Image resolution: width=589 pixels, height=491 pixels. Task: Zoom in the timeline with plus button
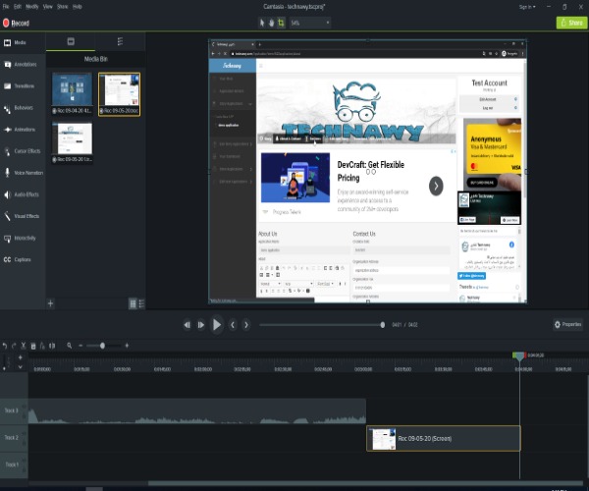(127, 346)
